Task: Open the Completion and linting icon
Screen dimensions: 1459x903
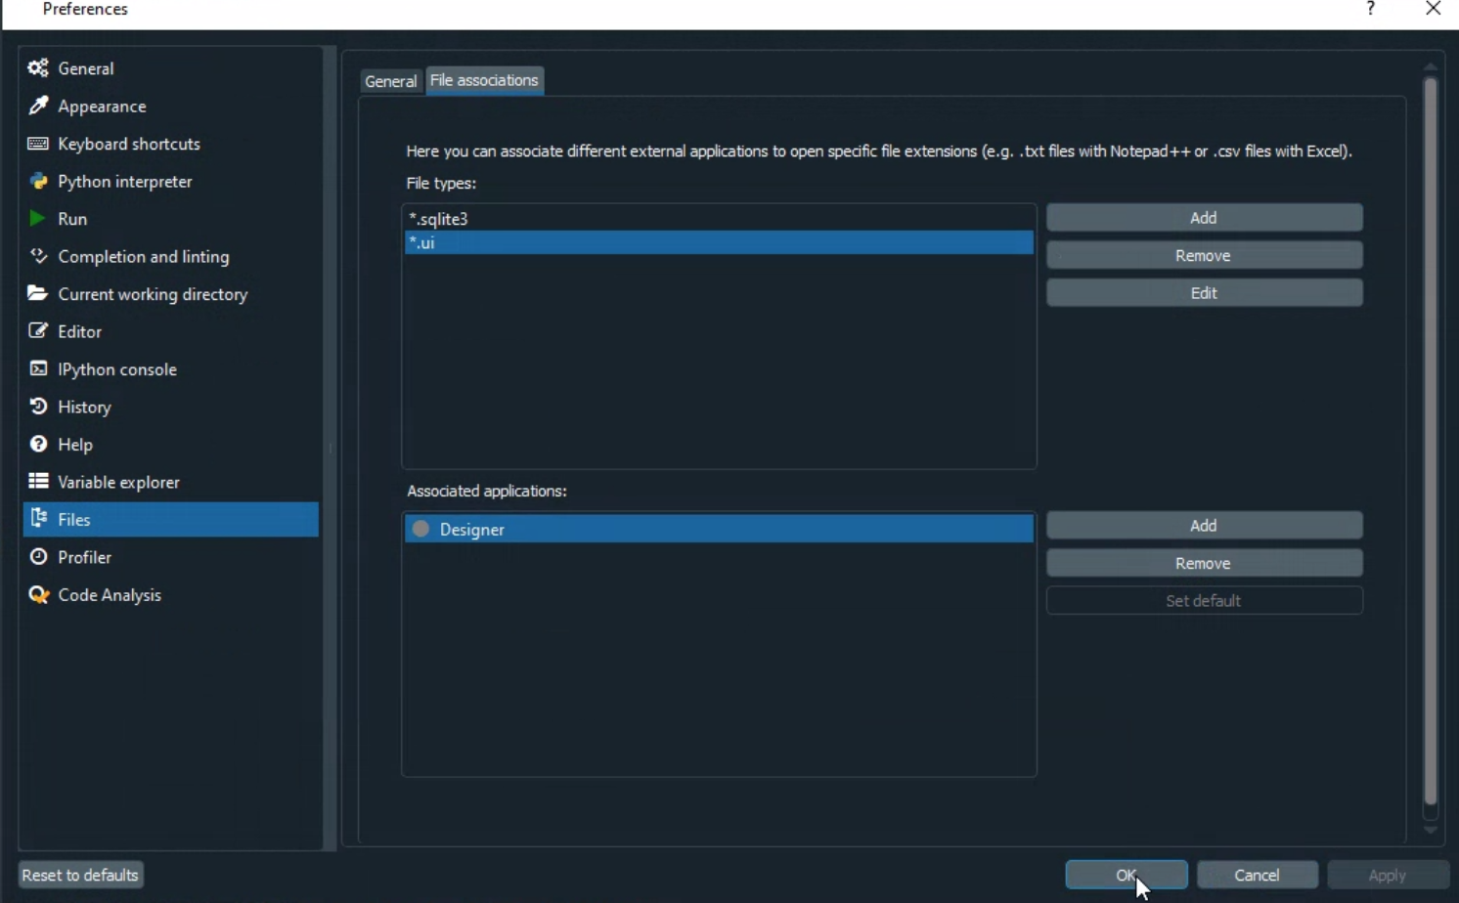Action: [37, 256]
